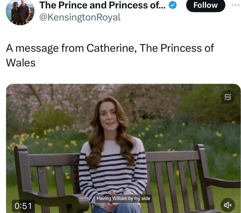The image size is (241, 213).
Task: Open the three-dot more options menu
Action: tap(236, 5)
